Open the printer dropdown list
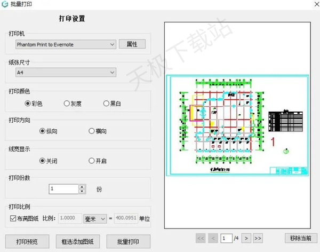Viewport: 320px width, 252px height. [x=66, y=44]
